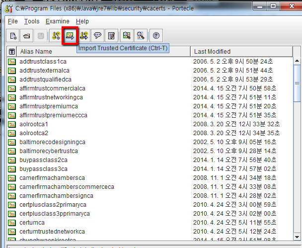Select the certplusclass3pprimaryca entry
Image resolution: width=302 pixels, height=248 pixels.
(55, 214)
